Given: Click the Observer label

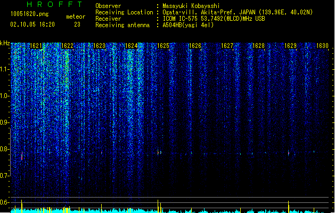Looking at the screenshot, I should (x=108, y=6).
